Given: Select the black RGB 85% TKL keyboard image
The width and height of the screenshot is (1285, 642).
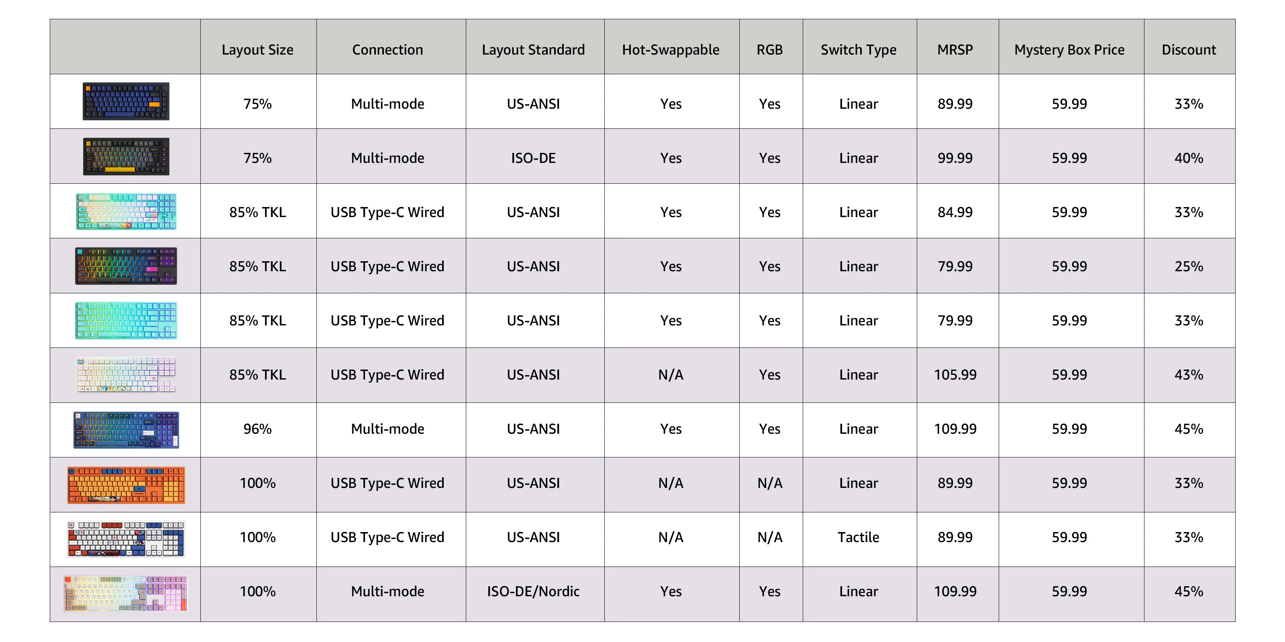Looking at the screenshot, I should pyautogui.click(x=126, y=266).
